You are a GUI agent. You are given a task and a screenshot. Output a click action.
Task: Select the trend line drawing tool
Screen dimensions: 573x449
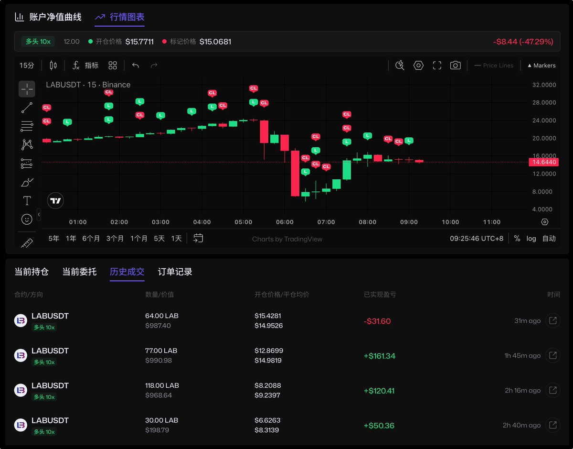(x=27, y=108)
